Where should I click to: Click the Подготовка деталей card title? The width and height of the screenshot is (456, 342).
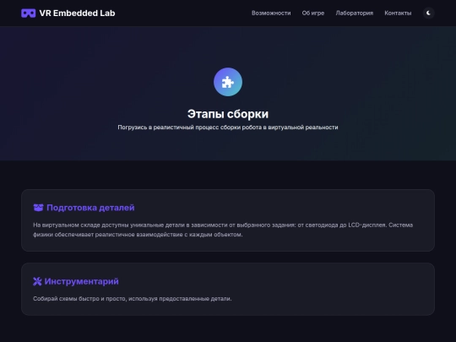click(x=90, y=208)
